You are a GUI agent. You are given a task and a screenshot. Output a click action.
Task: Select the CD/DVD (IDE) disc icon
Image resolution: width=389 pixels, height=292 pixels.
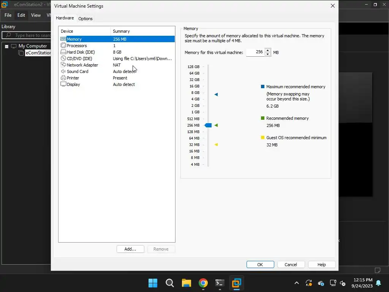pyautogui.click(x=63, y=58)
